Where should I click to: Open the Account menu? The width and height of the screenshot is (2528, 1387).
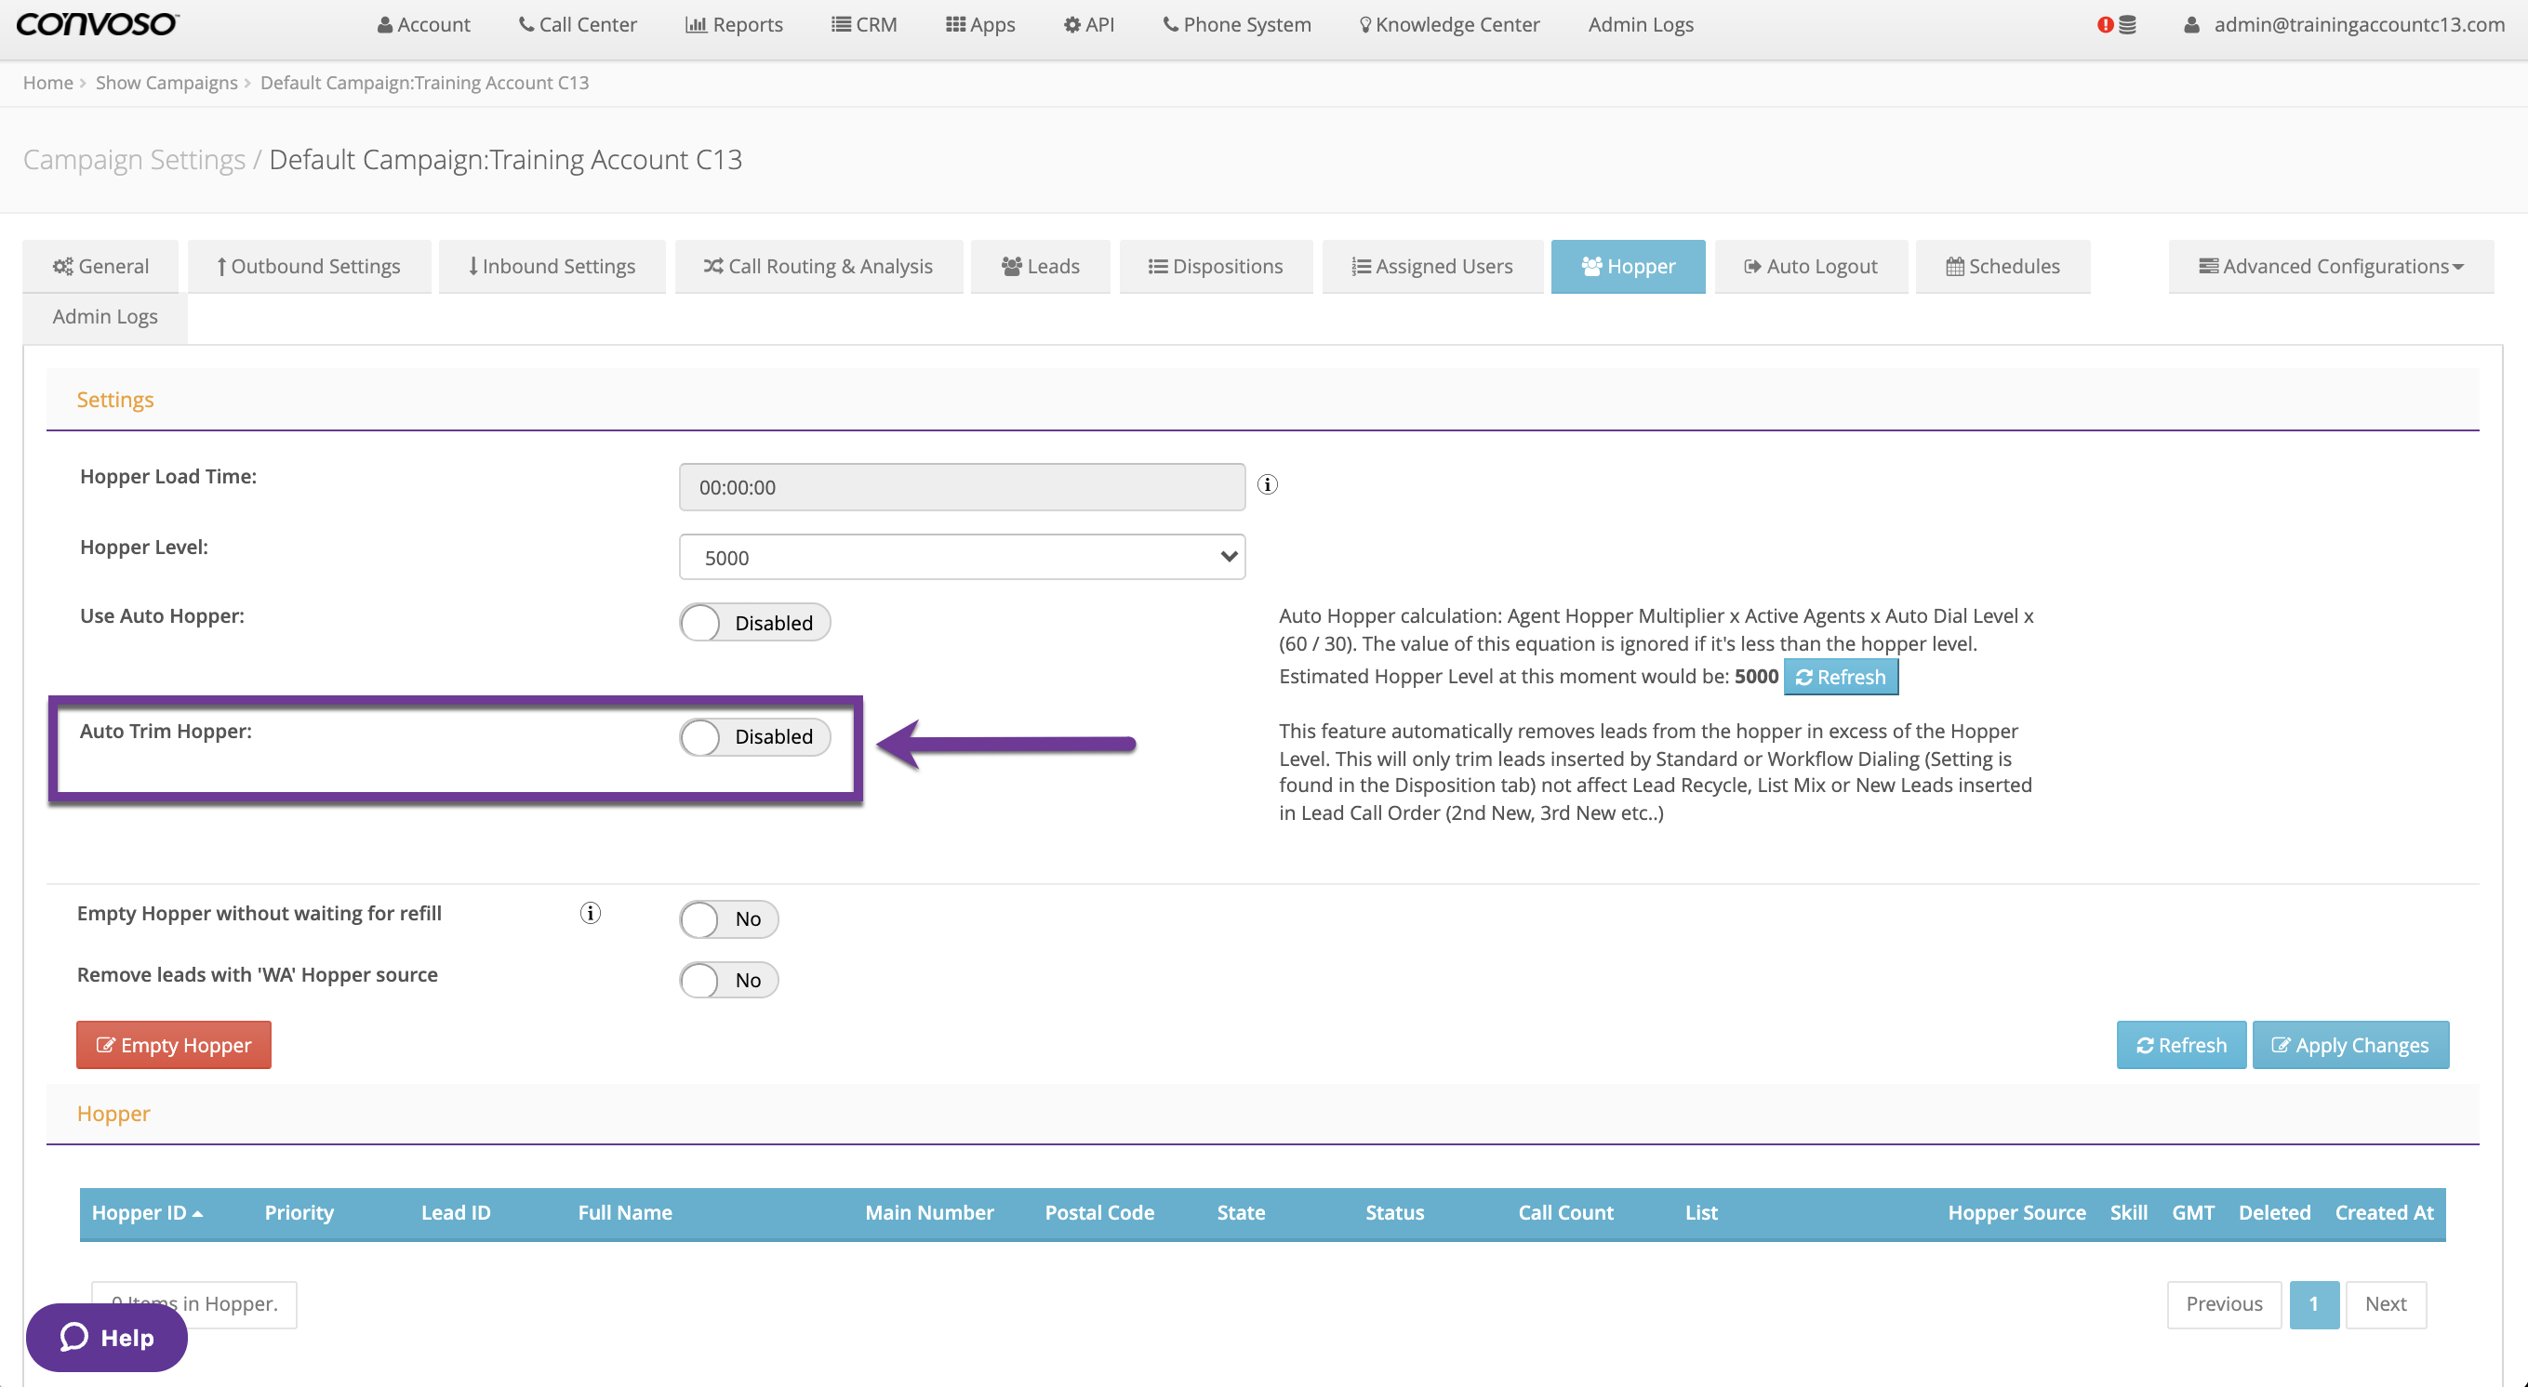click(x=423, y=24)
